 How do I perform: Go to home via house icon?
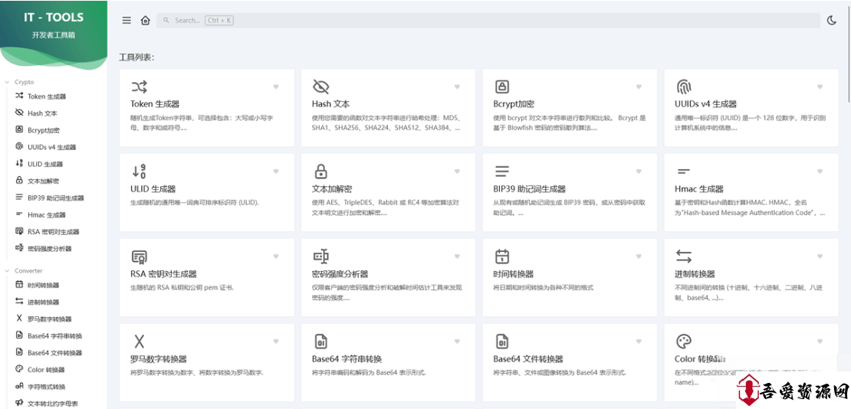[x=145, y=21]
